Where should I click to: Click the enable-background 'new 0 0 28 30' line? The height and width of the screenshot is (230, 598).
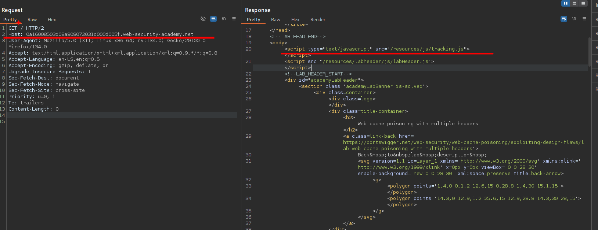click(461, 174)
